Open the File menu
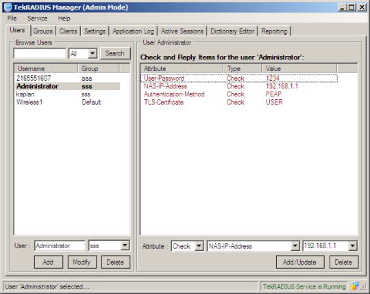This screenshot has width=370, height=294. point(12,18)
